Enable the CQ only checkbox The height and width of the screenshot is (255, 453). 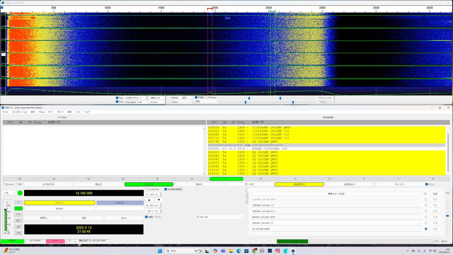pos(4,184)
